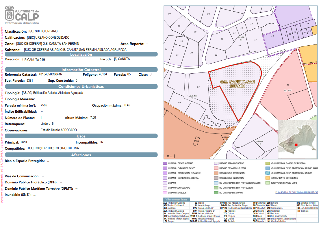321x227 pixels.
Task: Click the red location marker on inset map
Action: pyautogui.click(x=296, y=144)
